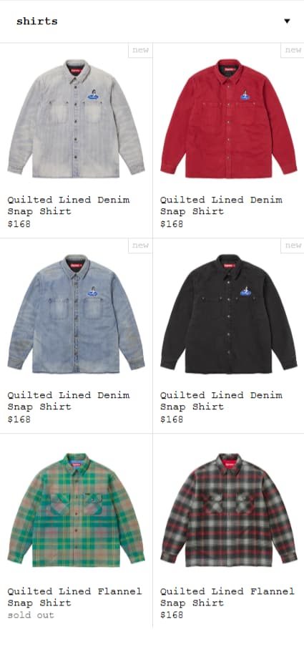View the green plaid flannel shirt image
The height and width of the screenshot is (652, 304).
tap(76, 510)
